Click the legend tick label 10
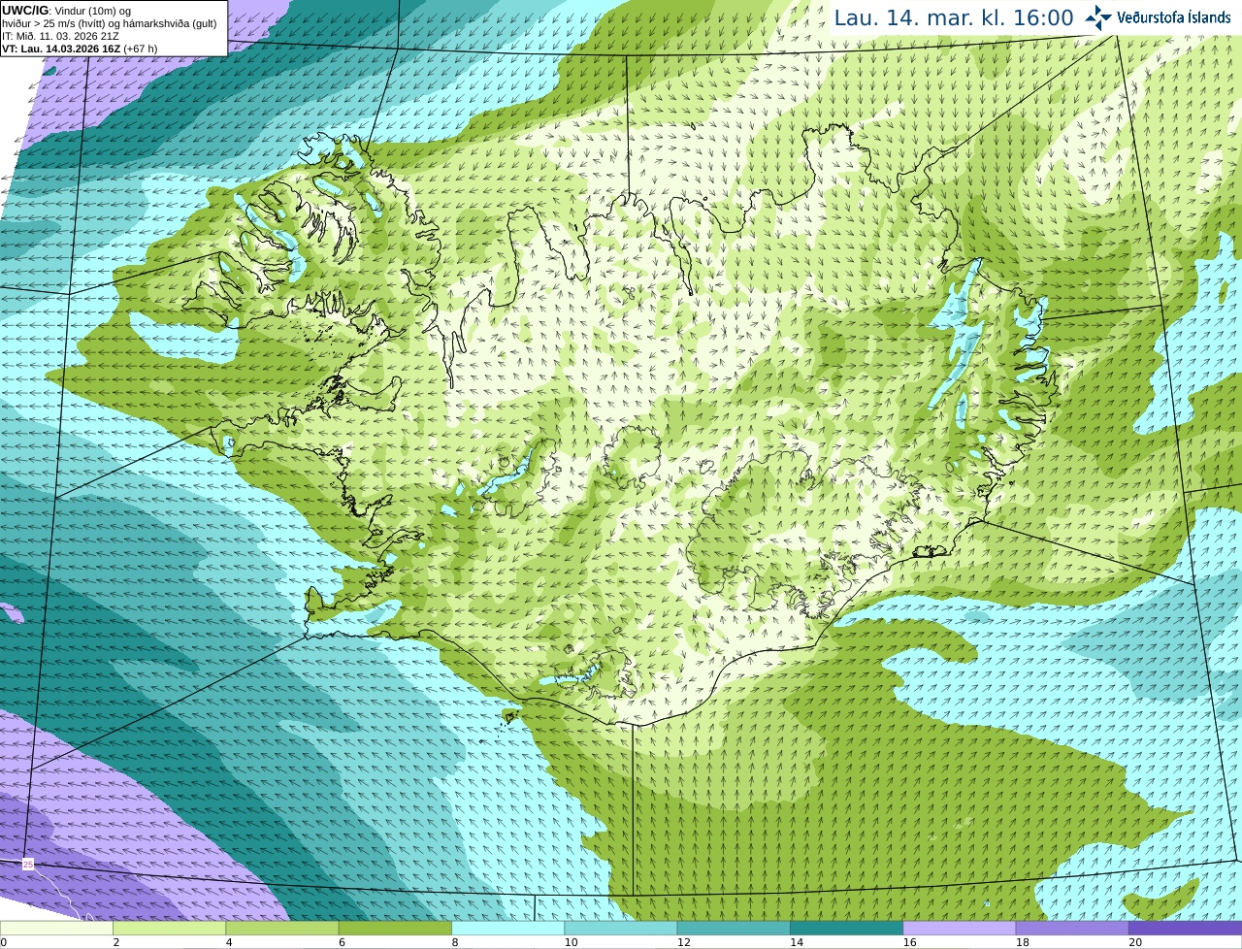 pyautogui.click(x=571, y=942)
